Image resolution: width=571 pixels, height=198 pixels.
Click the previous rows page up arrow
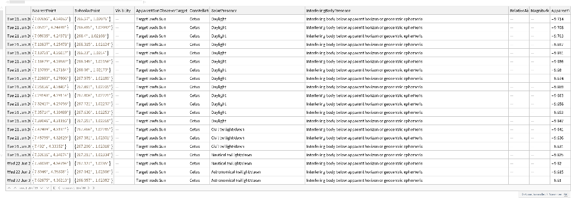coord(15,188)
